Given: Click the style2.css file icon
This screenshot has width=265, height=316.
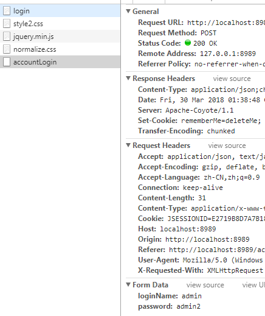Looking at the screenshot, I should [7, 24].
